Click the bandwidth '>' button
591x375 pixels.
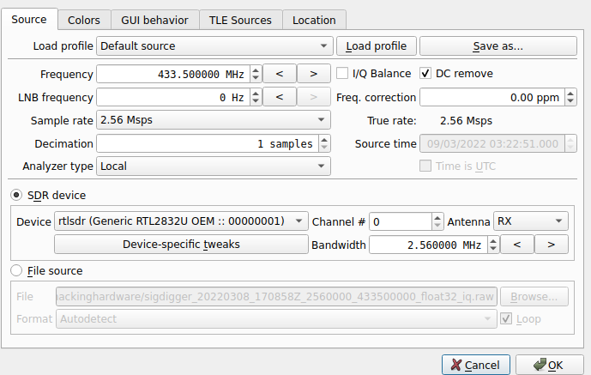point(551,245)
